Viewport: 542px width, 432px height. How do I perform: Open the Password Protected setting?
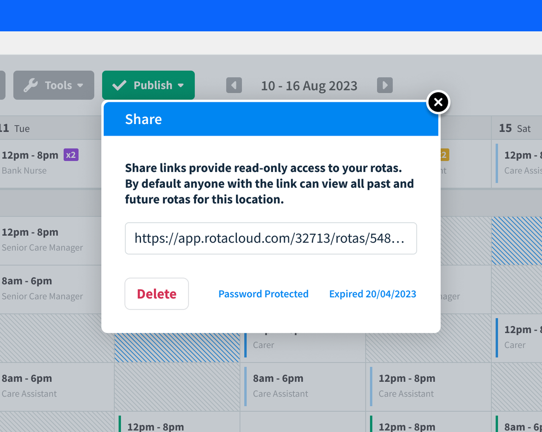tap(263, 294)
